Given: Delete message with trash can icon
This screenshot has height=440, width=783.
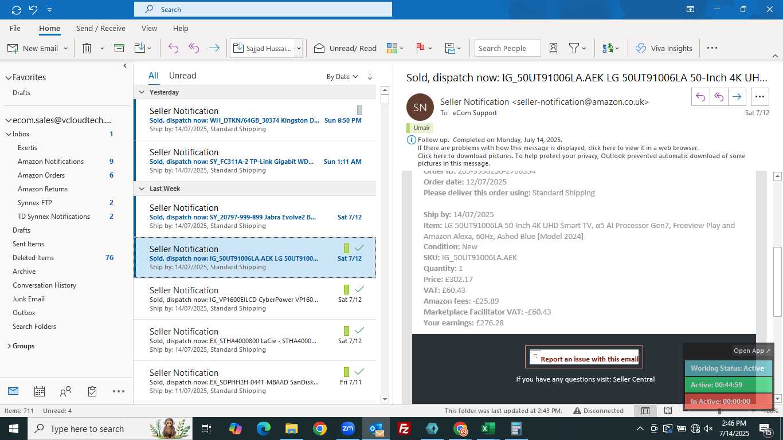Looking at the screenshot, I should 87,48.
